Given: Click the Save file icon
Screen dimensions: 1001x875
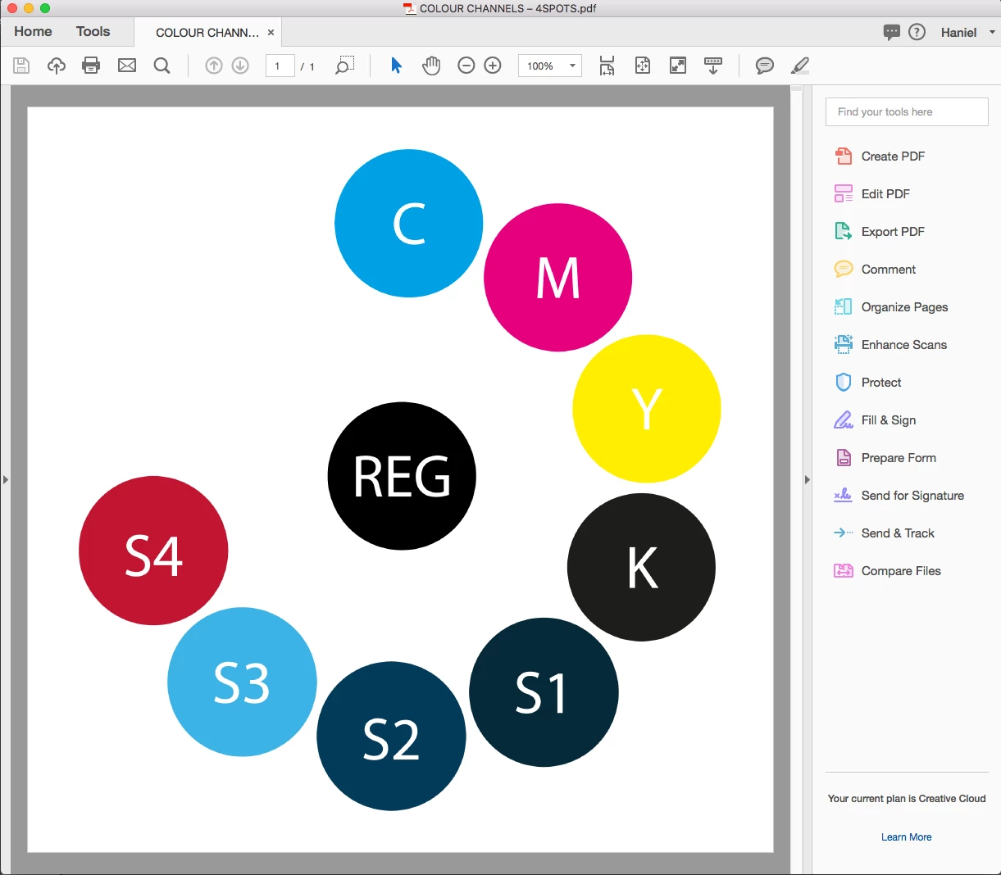Looking at the screenshot, I should coord(21,66).
